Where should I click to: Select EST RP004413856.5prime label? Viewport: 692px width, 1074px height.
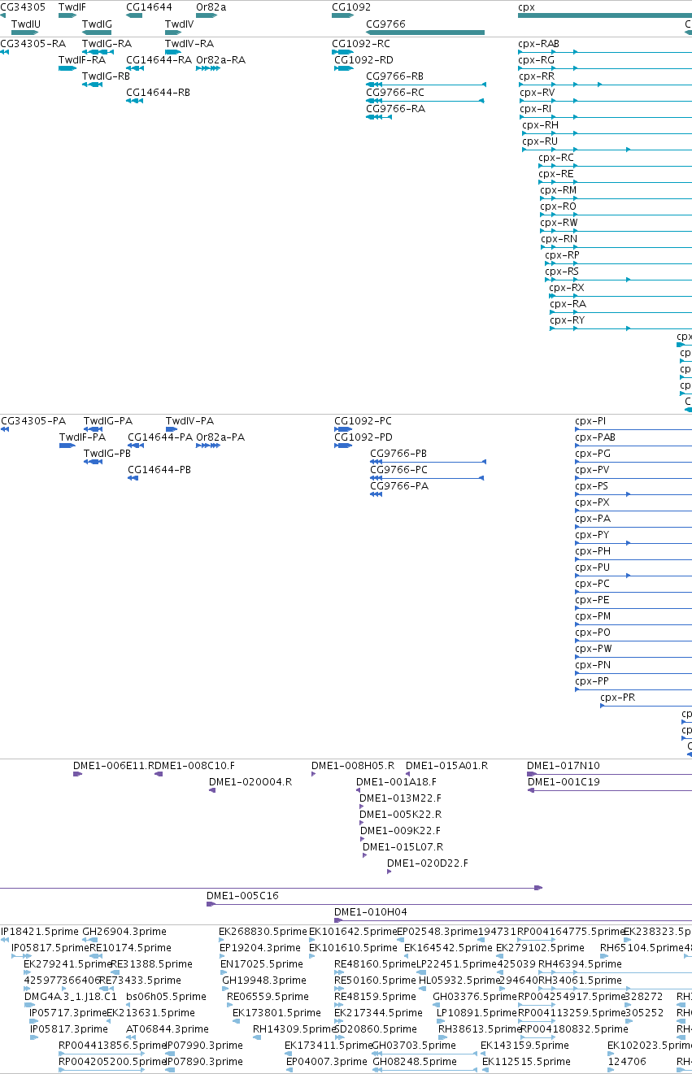(112, 1046)
